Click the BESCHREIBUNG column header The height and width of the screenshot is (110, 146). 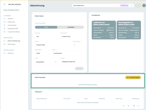point(42,99)
